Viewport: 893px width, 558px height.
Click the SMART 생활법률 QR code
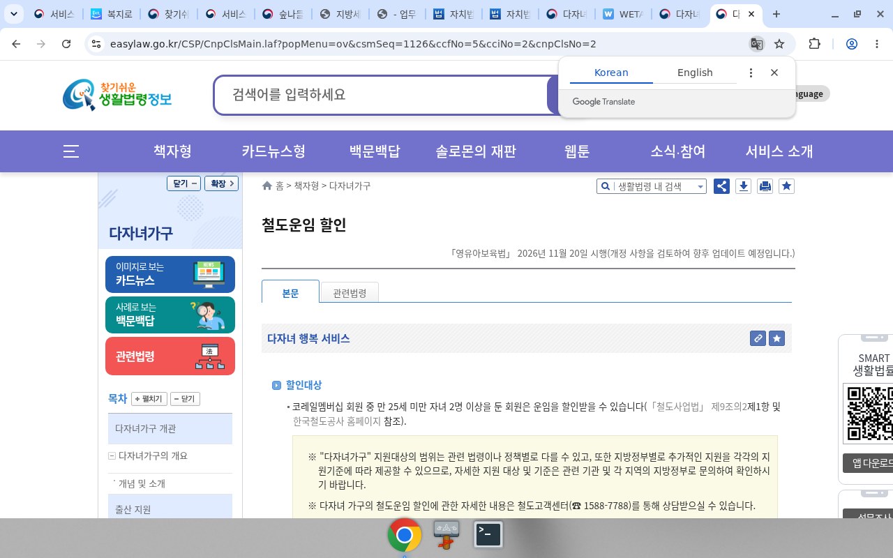click(868, 412)
